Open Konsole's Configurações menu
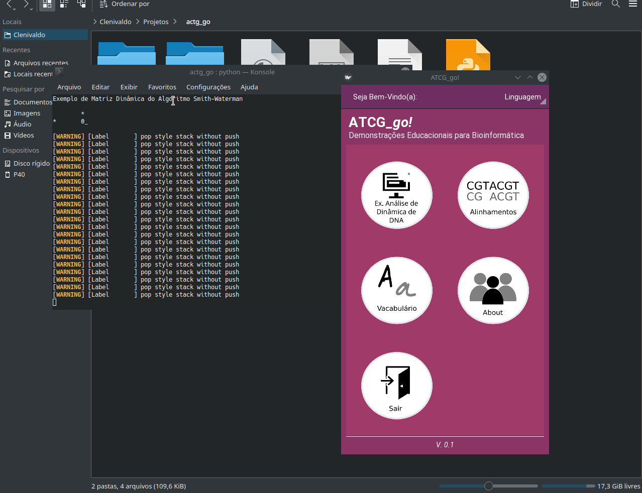 [x=208, y=87]
